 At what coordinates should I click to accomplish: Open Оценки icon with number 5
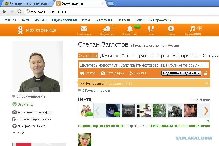point(171,29)
